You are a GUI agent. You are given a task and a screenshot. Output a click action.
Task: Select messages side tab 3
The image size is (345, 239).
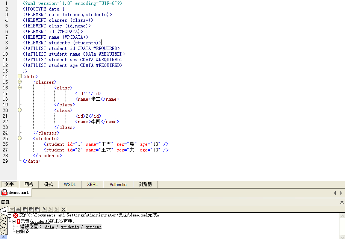[x=3, y=224]
